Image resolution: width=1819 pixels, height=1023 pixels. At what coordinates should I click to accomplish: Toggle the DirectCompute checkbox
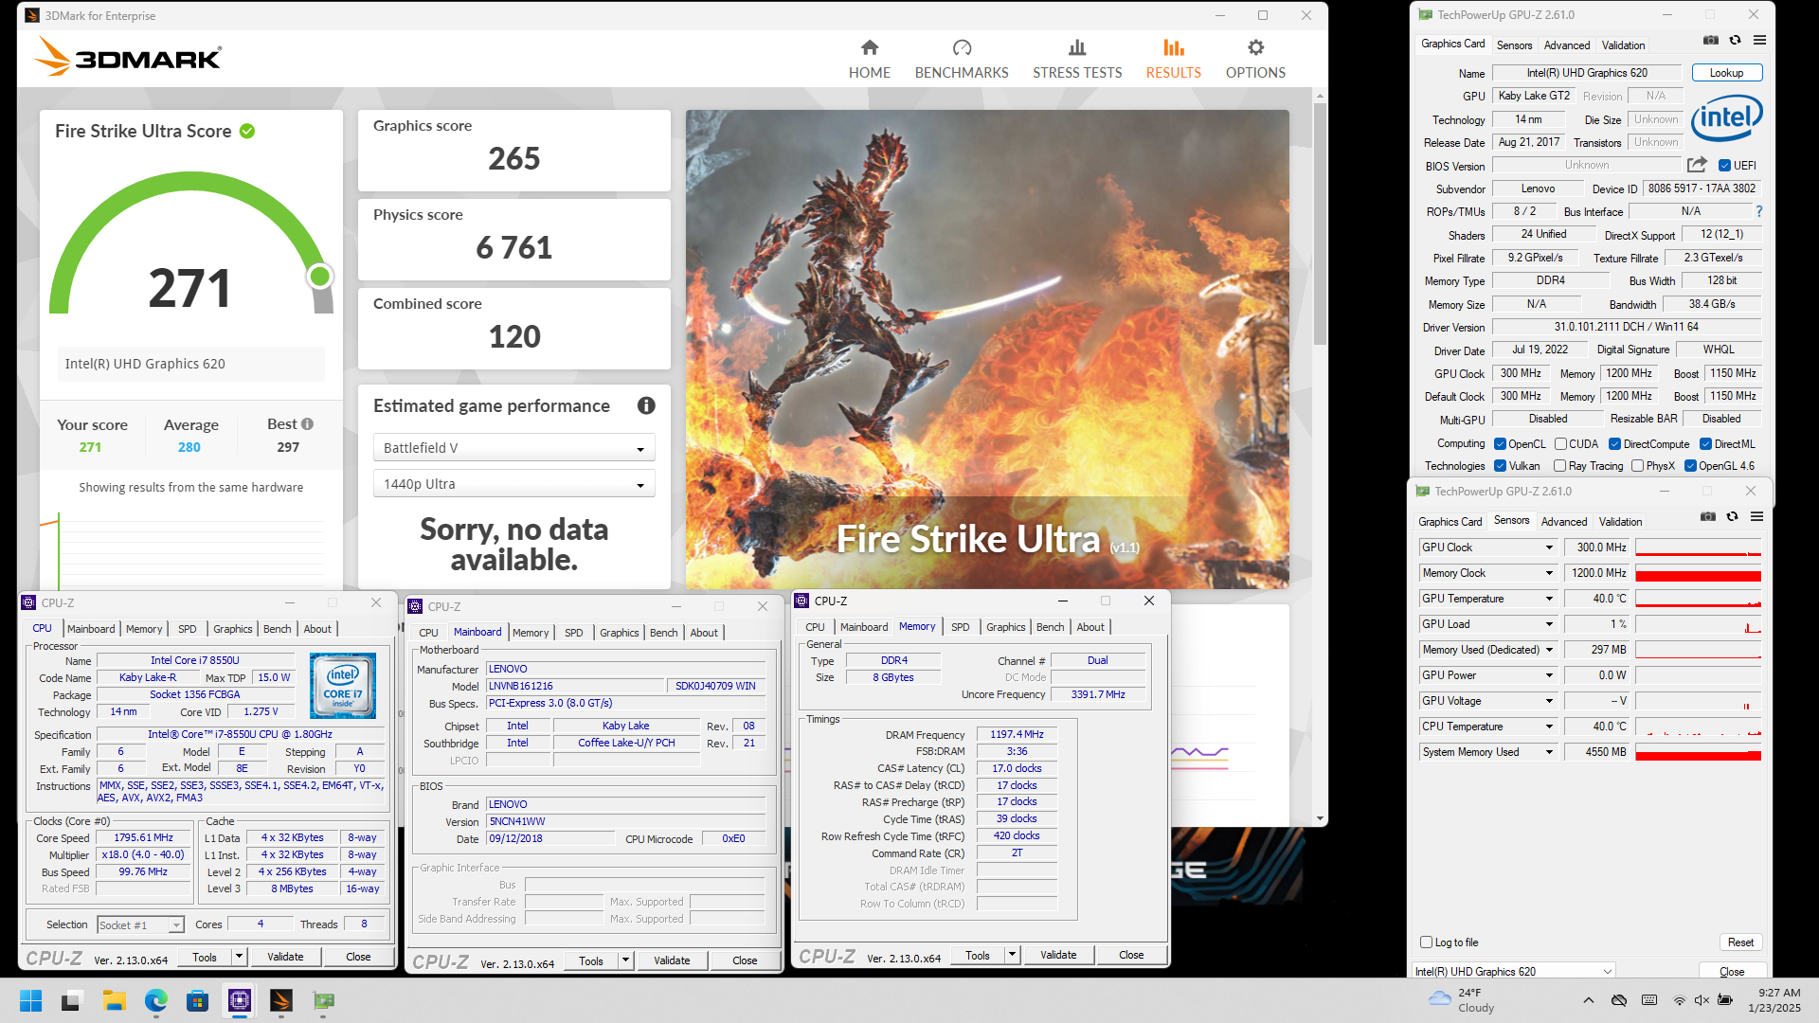coord(1614,443)
